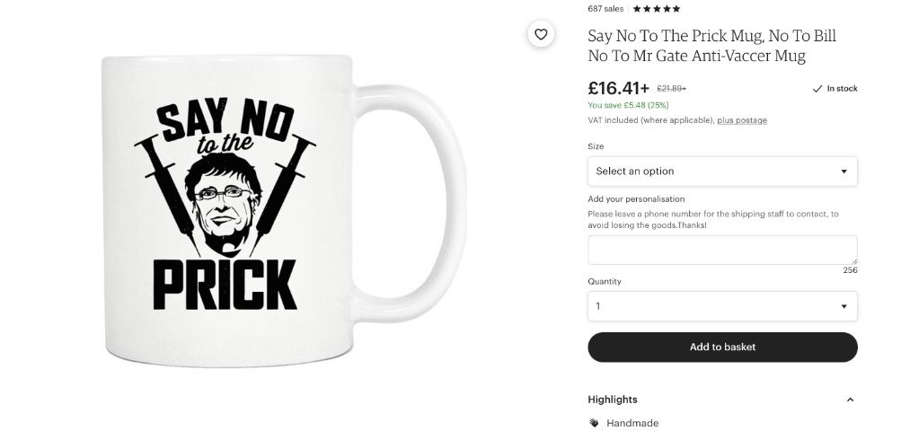The image size is (901, 431).
Task: Open the Size select dropdown
Action: point(722,171)
